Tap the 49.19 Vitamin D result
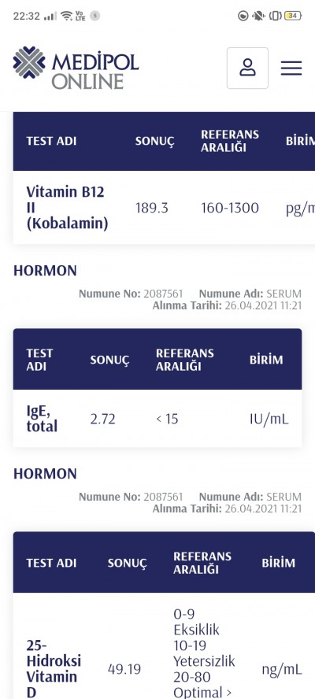This screenshot has height=699, width=315. click(x=124, y=668)
